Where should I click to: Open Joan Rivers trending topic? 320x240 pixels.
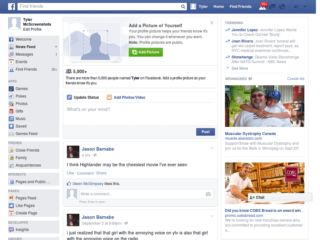click(242, 41)
